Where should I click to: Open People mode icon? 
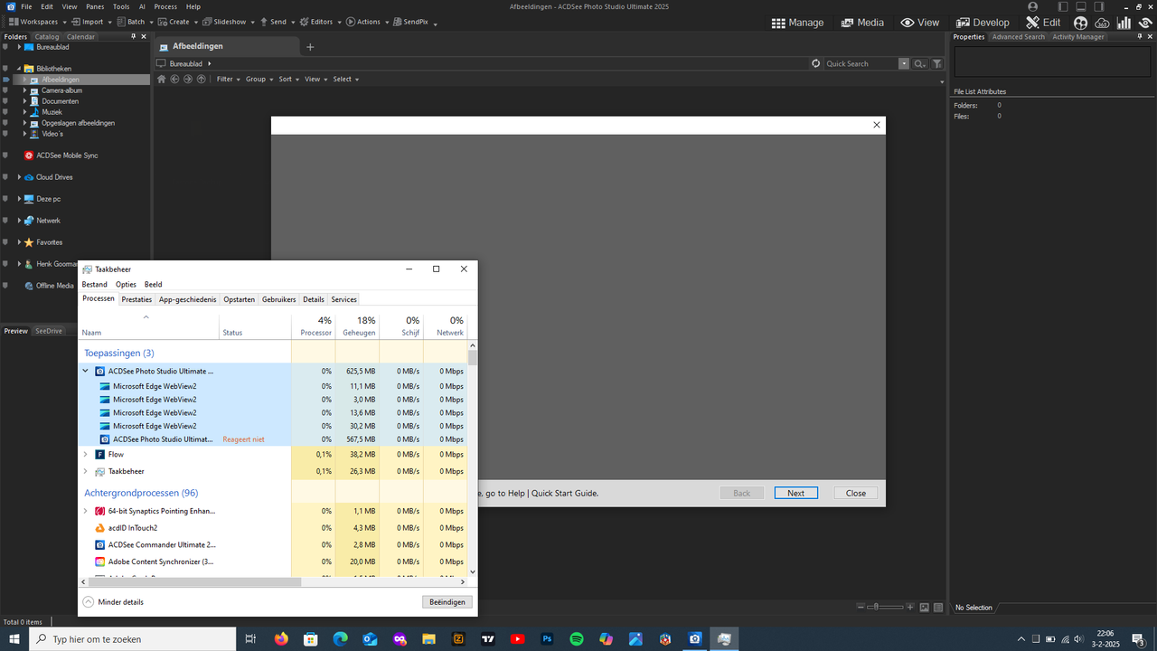[1080, 23]
